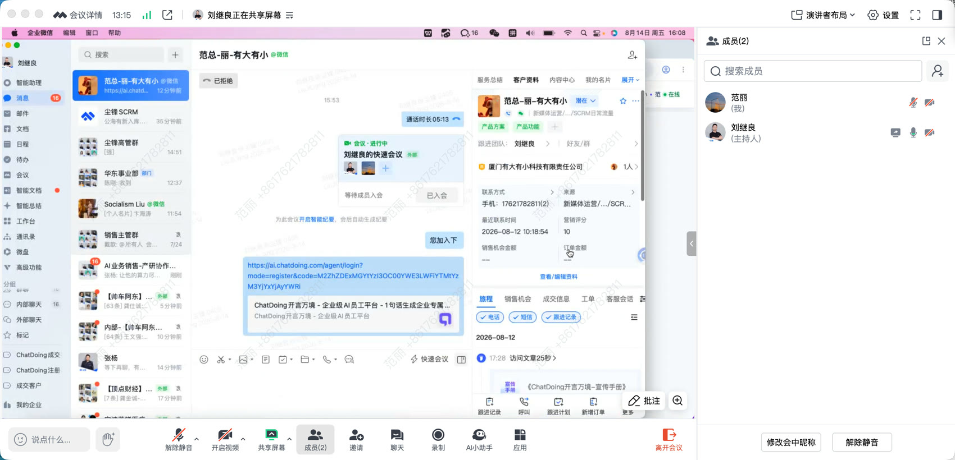Select the 尘锋SCRM conversation
955x460 pixels.
131,117
